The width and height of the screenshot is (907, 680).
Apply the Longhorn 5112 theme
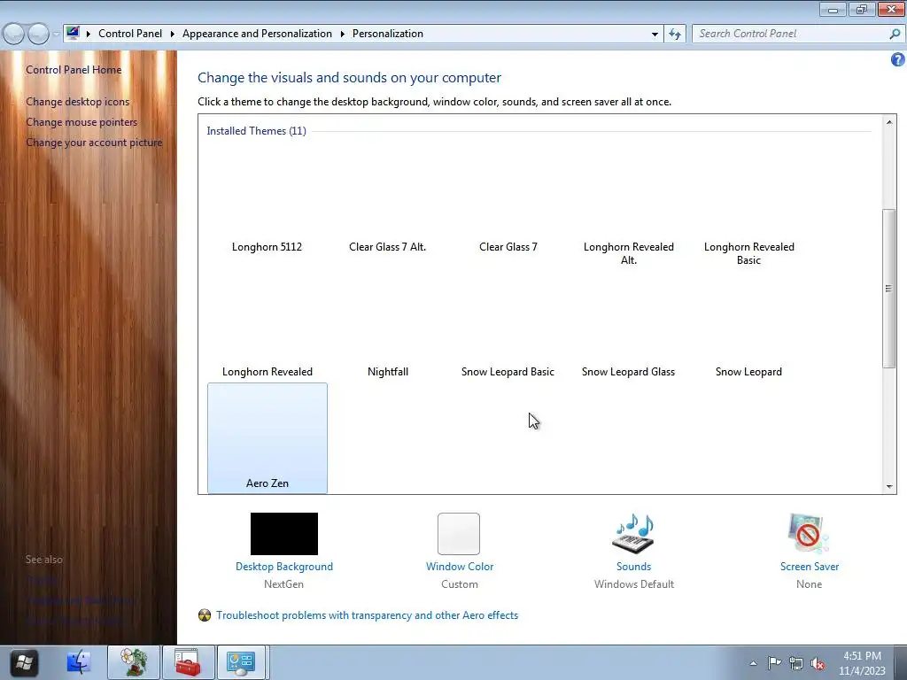(x=267, y=199)
